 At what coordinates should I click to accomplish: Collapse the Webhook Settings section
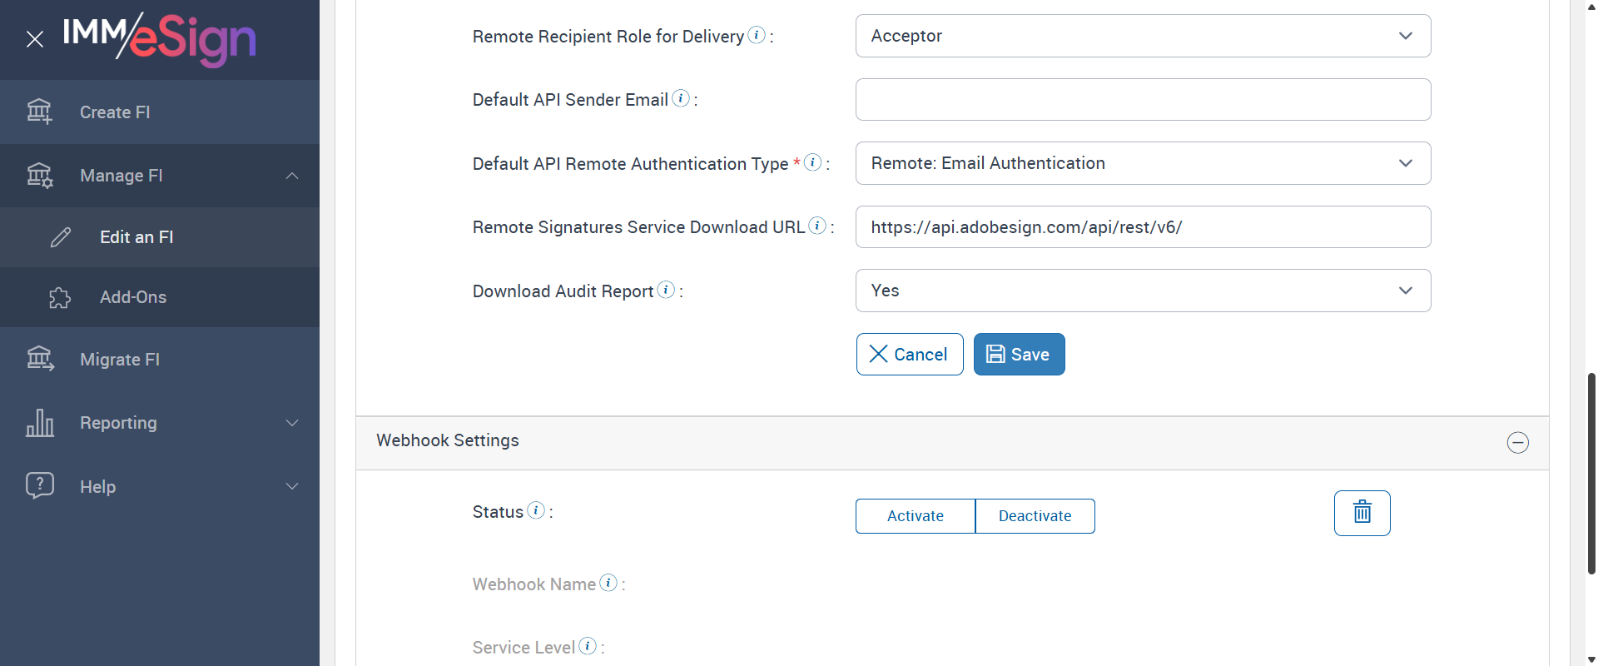point(1517,442)
